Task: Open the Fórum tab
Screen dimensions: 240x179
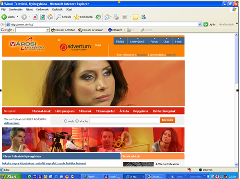Action: point(155,41)
